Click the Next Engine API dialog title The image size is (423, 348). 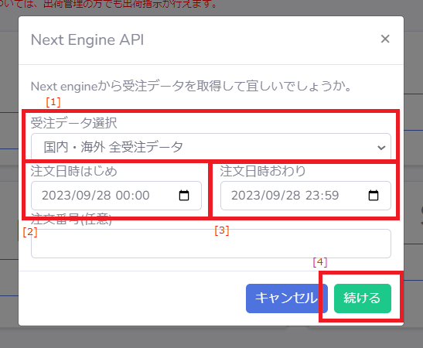(x=87, y=40)
